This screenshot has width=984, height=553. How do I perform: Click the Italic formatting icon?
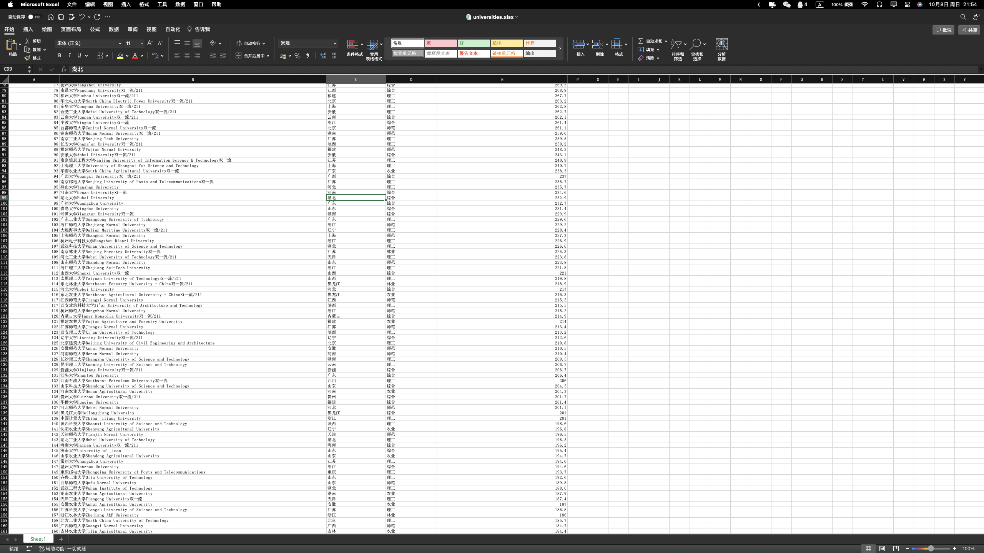tap(69, 56)
